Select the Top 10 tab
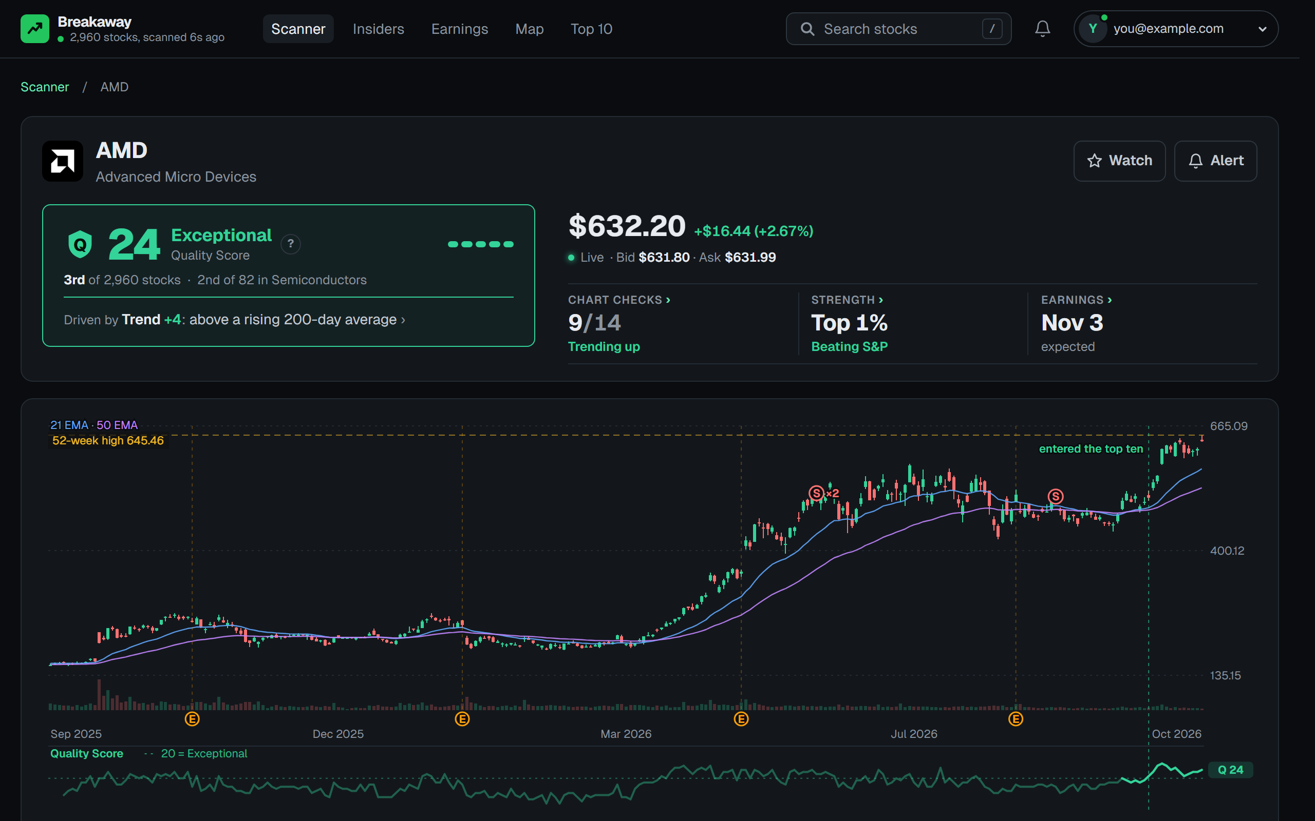 (x=591, y=29)
